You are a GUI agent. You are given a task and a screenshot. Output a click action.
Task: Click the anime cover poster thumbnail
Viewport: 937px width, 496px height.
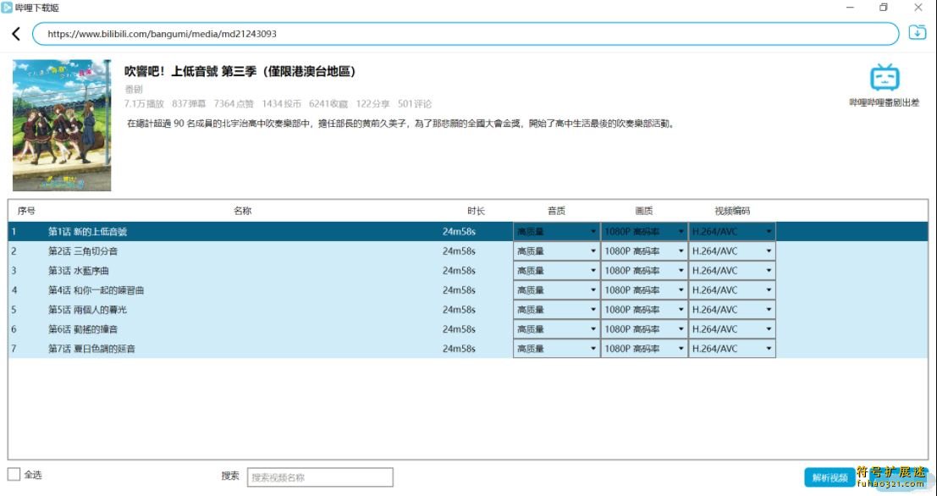[x=62, y=125]
